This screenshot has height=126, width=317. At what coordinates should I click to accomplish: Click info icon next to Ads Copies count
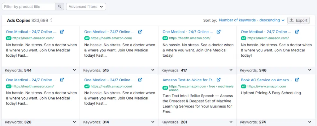coord(51,20)
